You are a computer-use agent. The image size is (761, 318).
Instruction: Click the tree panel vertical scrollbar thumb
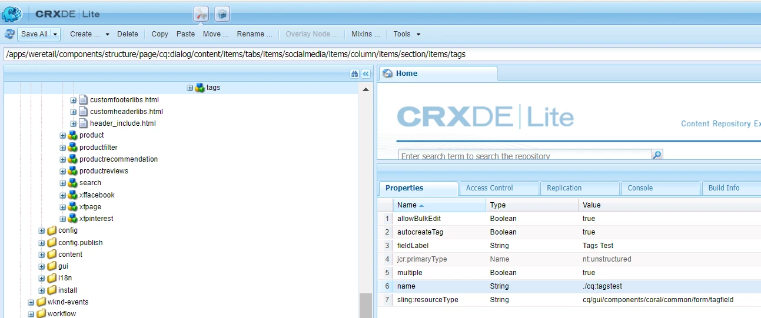pos(365,305)
